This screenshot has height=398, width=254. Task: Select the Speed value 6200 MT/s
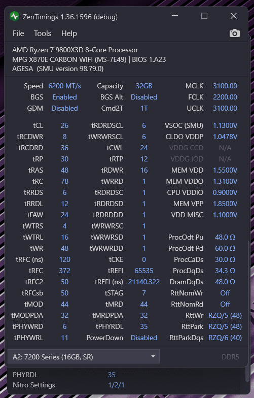65,86
